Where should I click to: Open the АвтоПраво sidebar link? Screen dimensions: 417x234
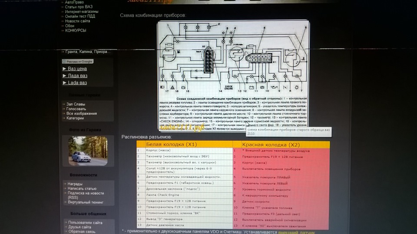[74, 2]
